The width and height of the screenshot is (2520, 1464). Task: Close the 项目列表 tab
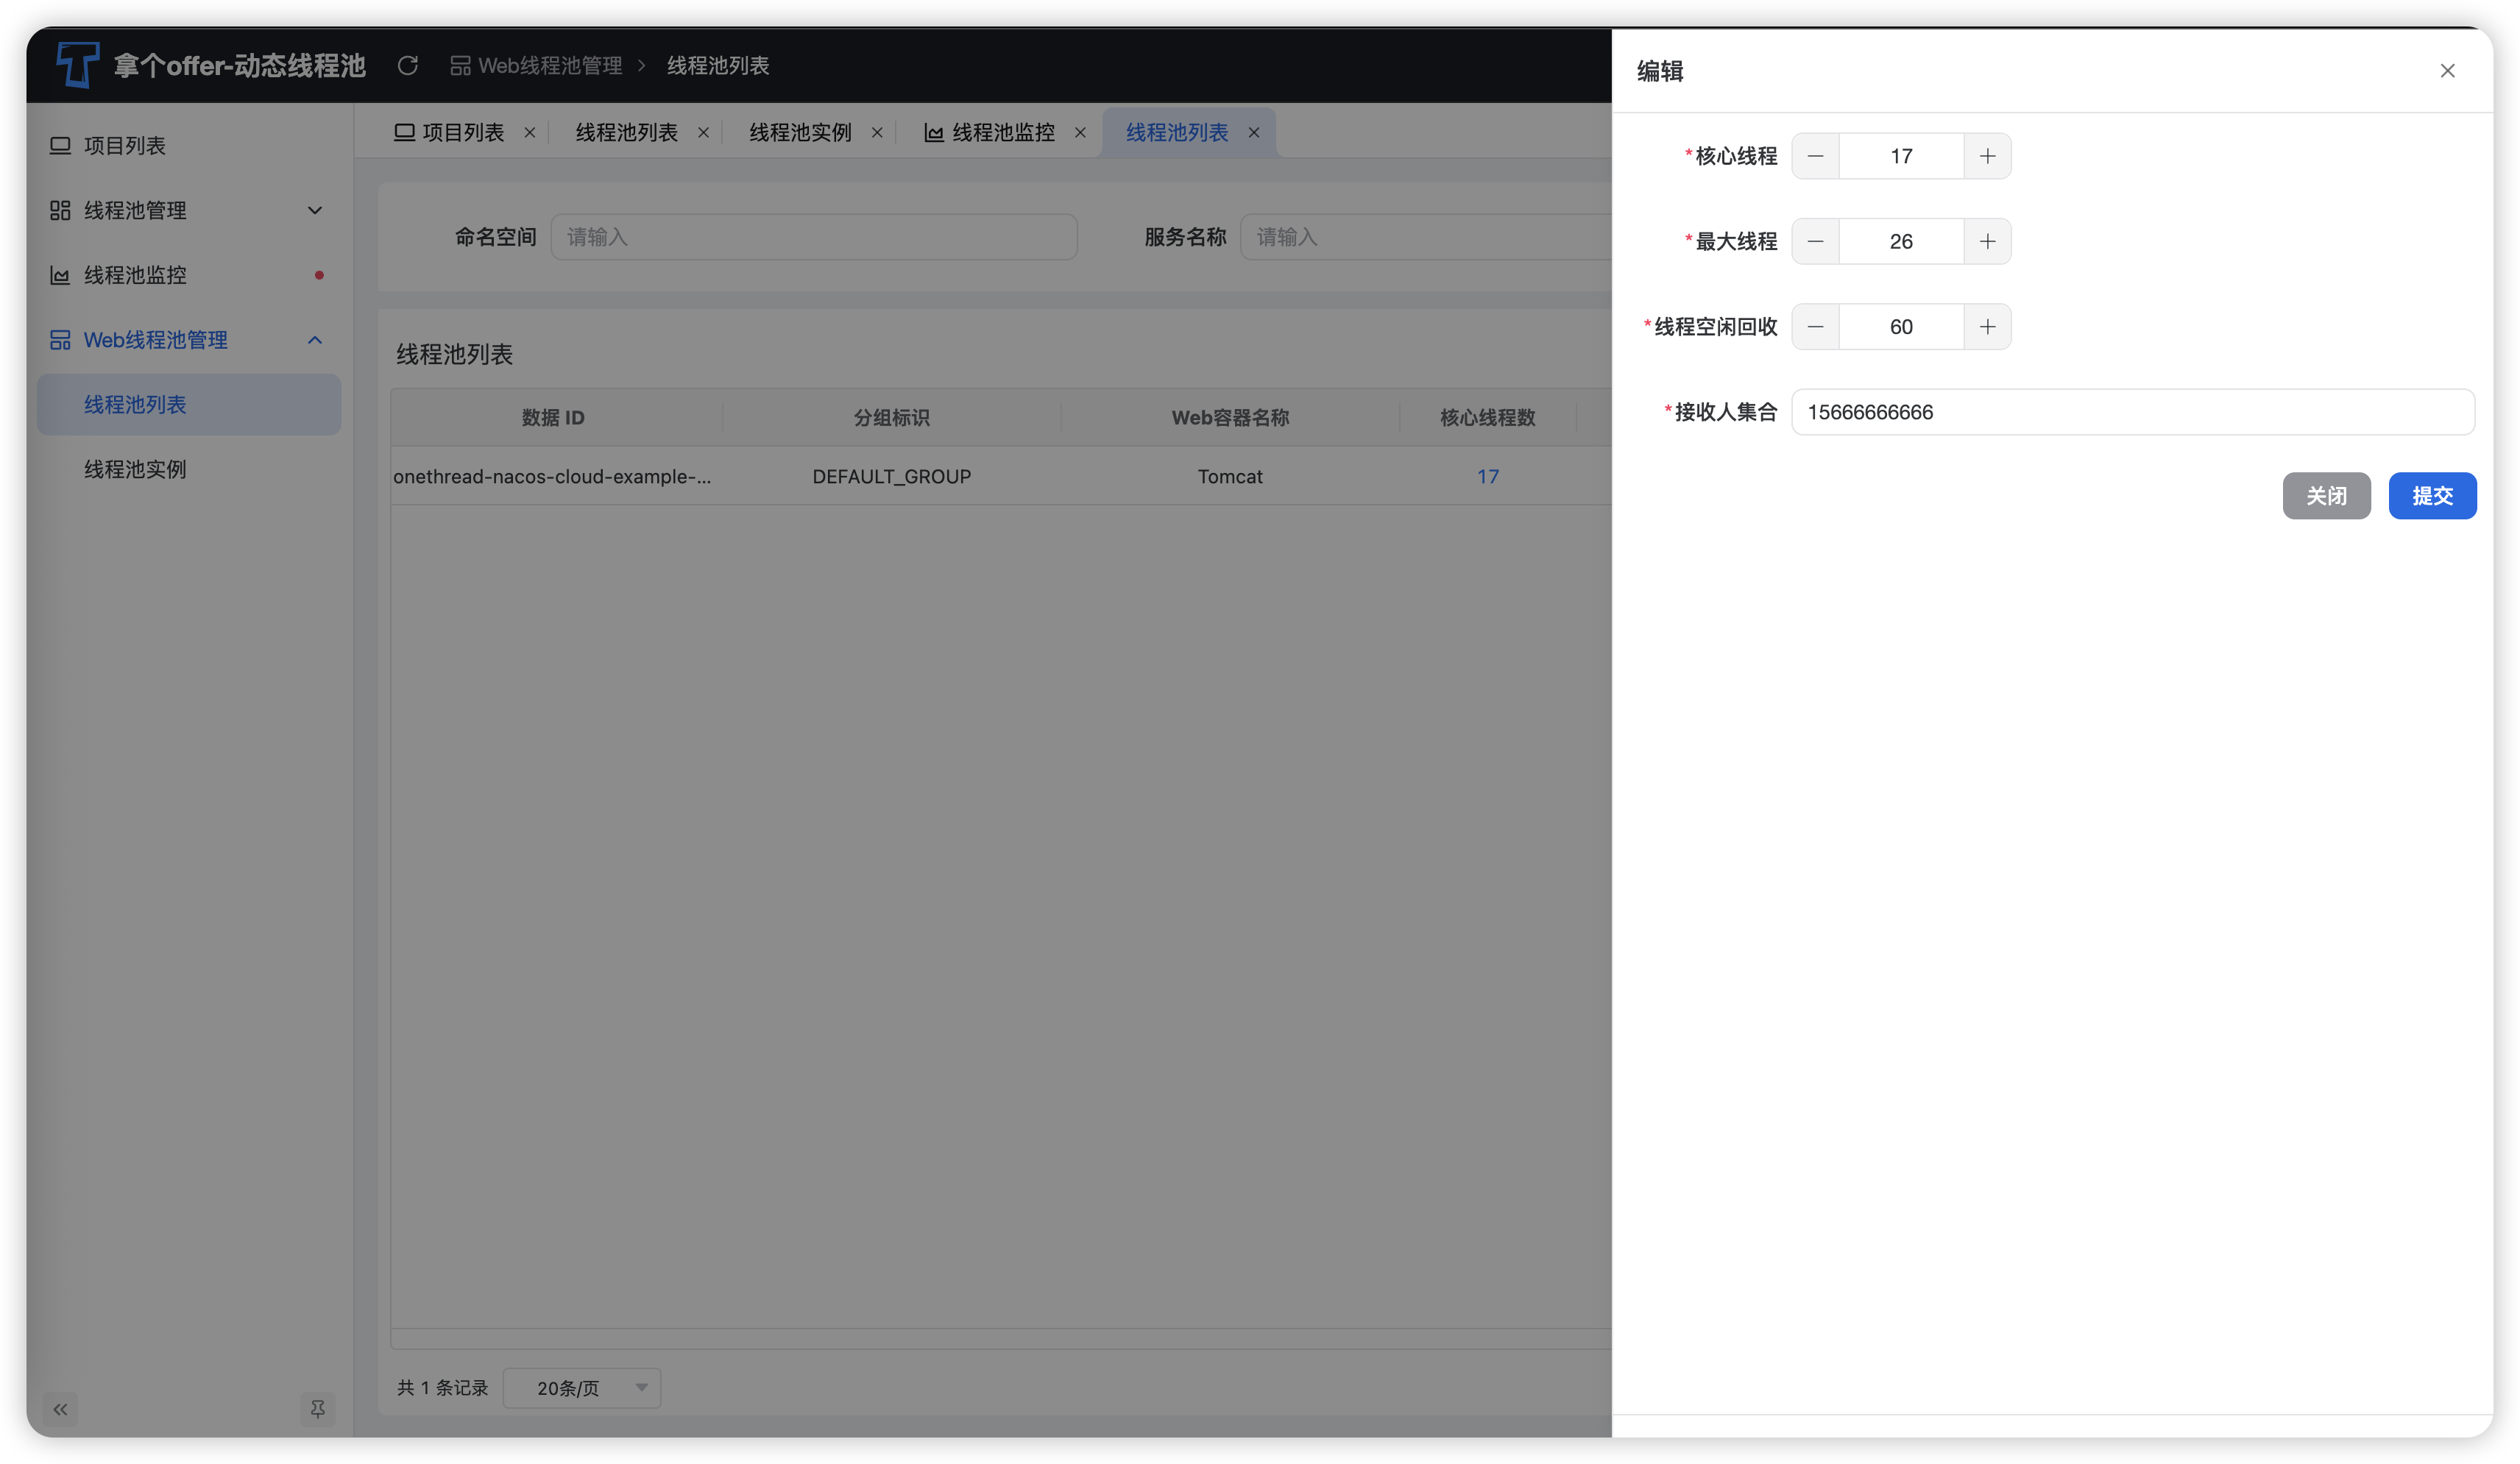(x=530, y=133)
